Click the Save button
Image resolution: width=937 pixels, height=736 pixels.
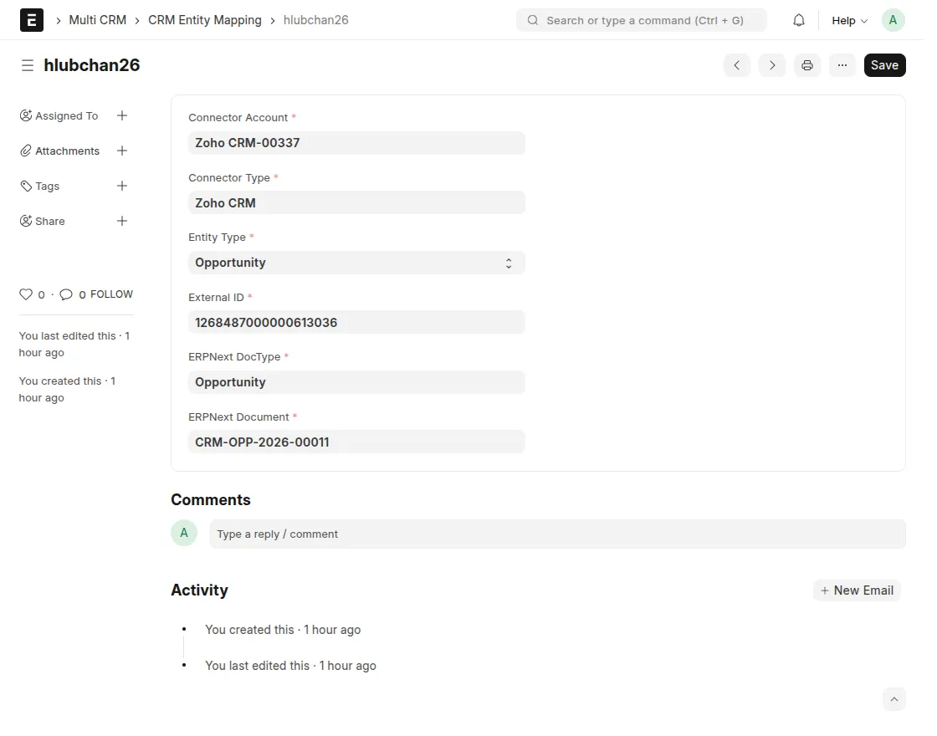coord(884,65)
